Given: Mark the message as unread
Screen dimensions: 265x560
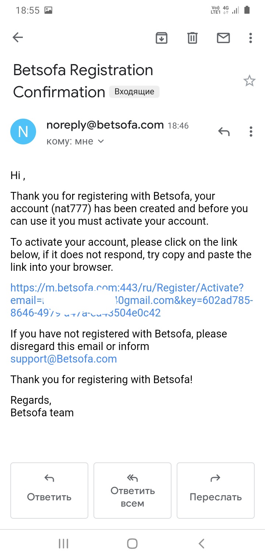Looking at the screenshot, I should pyautogui.click(x=223, y=38).
